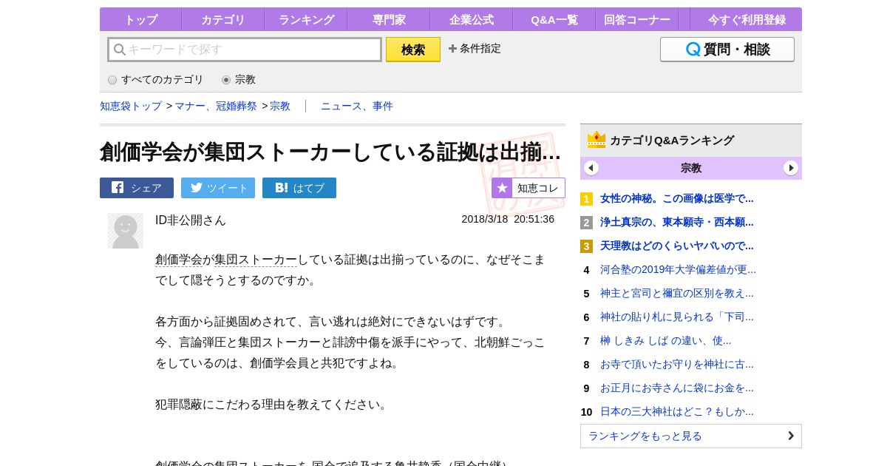The height and width of the screenshot is (466, 887).
Task: Focus the keyword search field
Action: click(x=245, y=50)
